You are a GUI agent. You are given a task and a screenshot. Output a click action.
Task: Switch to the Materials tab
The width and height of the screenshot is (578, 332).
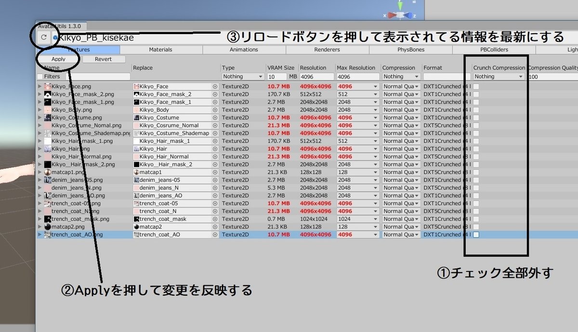pos(160,49)
